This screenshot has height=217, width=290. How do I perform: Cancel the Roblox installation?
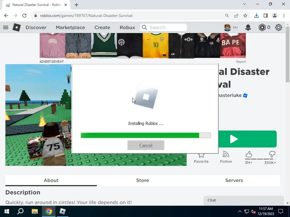click(146, 146)
